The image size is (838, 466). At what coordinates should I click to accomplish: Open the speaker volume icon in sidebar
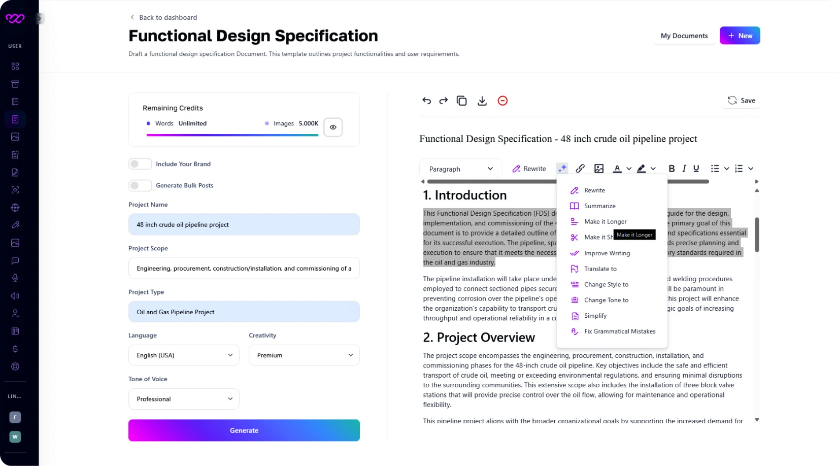click(x=15, y=296)
